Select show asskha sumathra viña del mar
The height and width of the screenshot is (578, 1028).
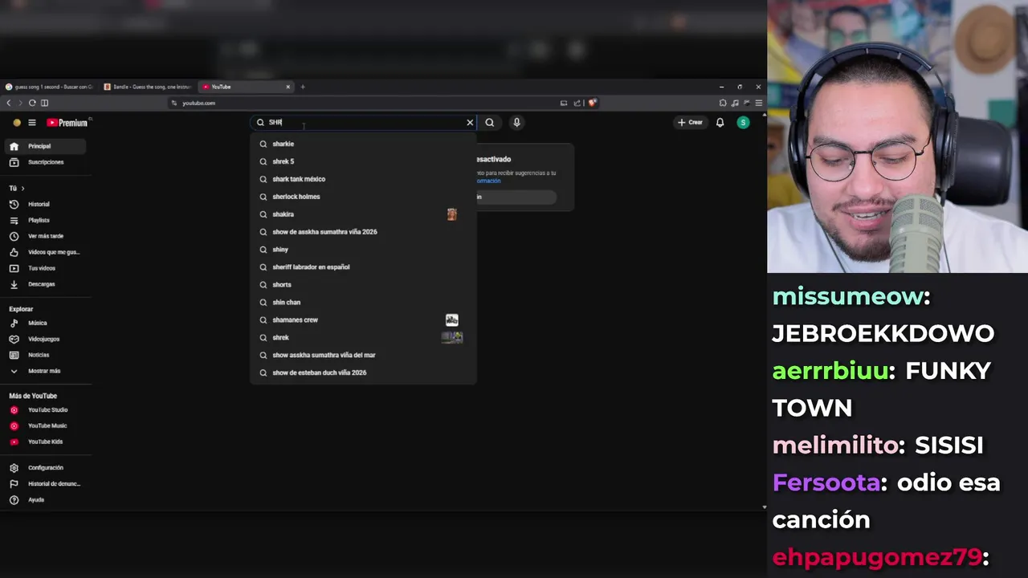(363, 355)
